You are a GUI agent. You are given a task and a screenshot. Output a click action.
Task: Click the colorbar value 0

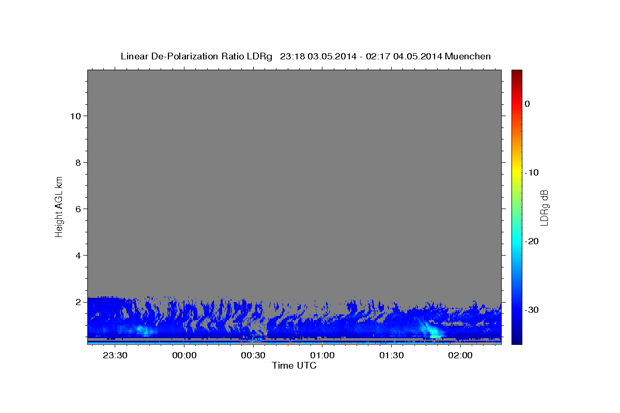click(x=527, y=104)
